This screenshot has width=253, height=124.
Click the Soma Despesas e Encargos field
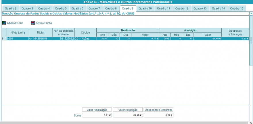[x=158, y=115]
